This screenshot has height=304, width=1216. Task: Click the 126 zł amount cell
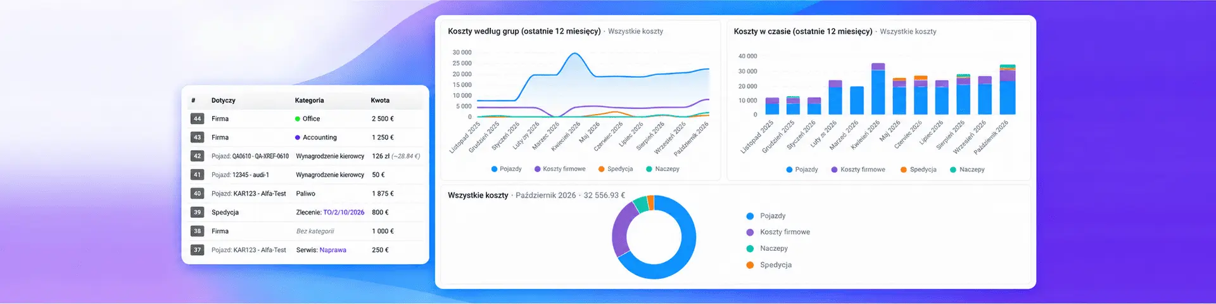tap(396, 156)
